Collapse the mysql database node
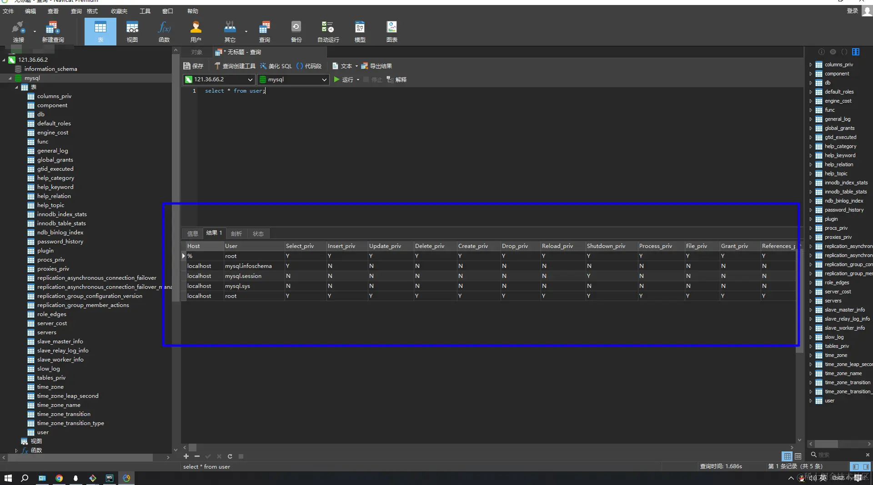The height and width of the screenshot is (485, 873). (x=10, y=78)
